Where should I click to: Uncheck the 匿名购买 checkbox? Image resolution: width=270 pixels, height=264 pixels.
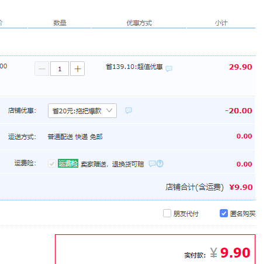tap(224, 213)
